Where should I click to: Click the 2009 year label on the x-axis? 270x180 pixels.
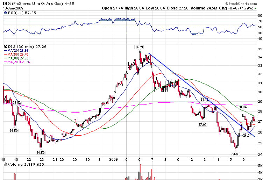point(114,159)
